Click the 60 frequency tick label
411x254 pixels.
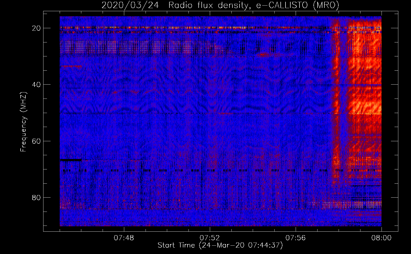pyautogui.click(x=37, y=141)
